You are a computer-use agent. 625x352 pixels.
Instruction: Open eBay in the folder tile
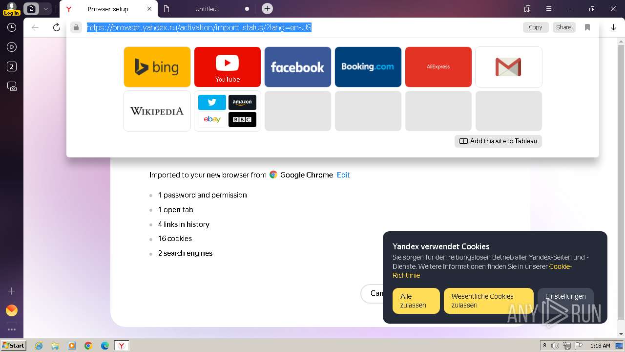coord(212,119)
